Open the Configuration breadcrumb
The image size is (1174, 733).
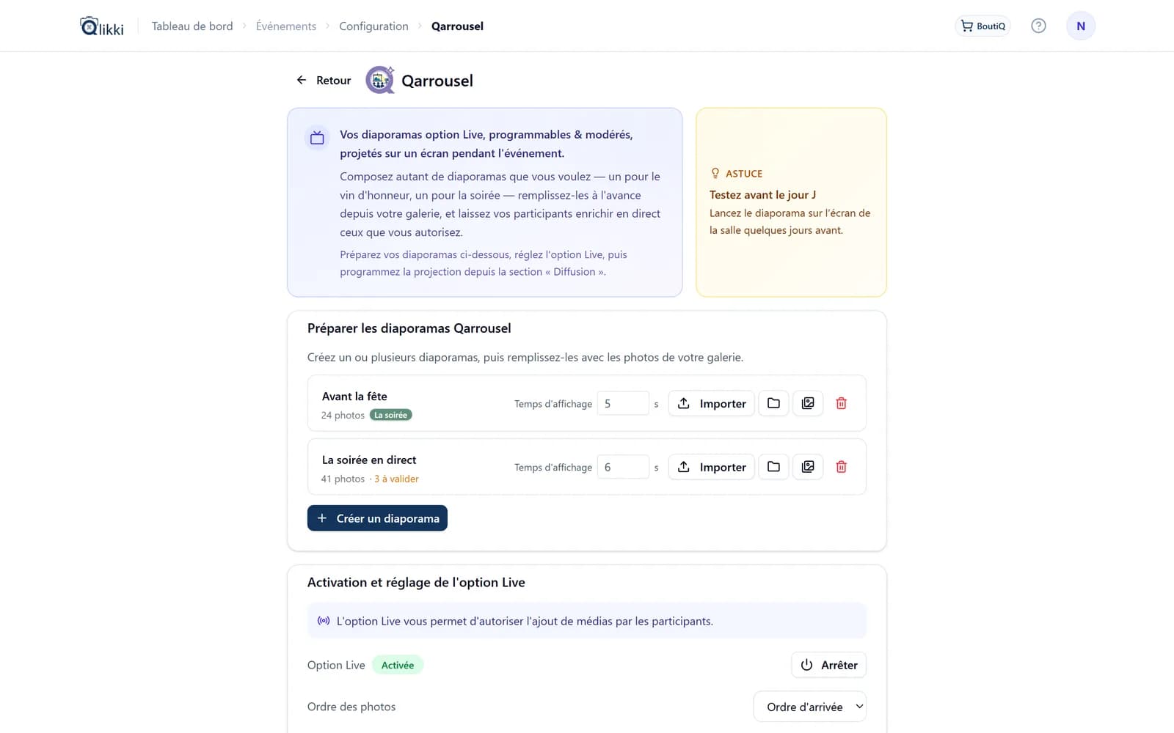point(373,26)
